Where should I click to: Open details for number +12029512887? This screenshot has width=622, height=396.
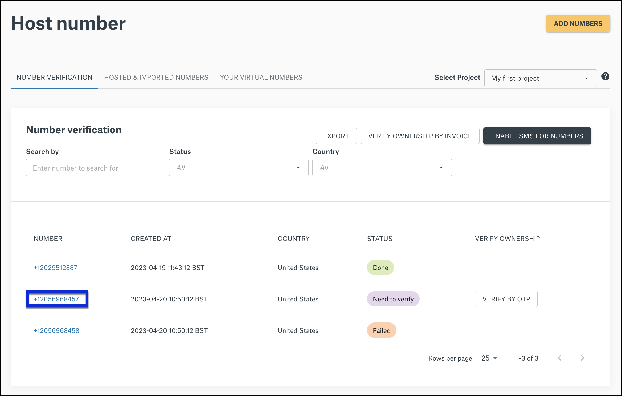[55, 268]
